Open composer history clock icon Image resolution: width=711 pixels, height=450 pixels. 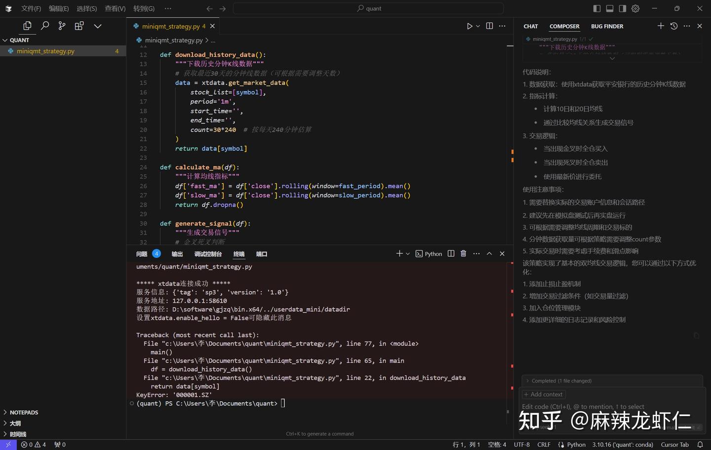point(674,26)
